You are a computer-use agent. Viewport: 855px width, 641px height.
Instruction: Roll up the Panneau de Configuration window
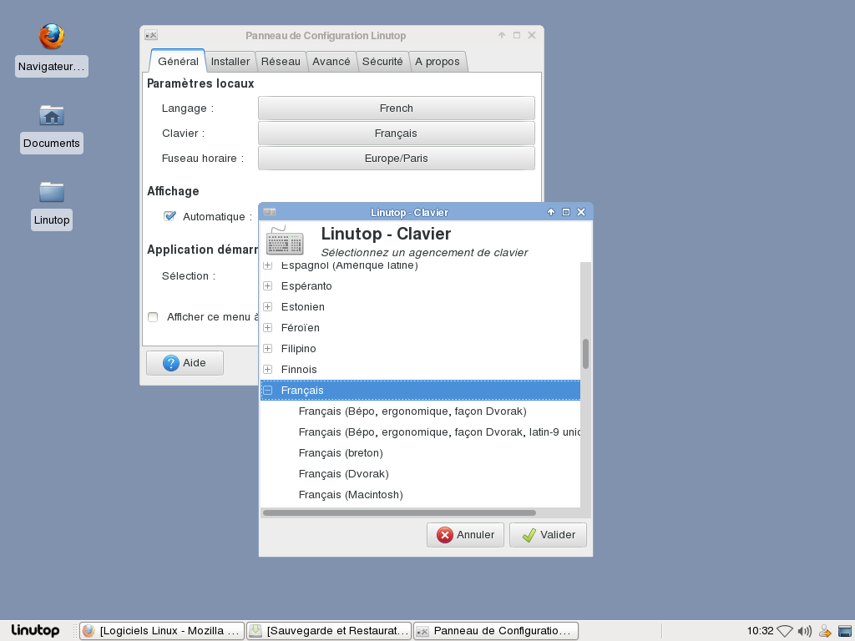pyautogui.click(x=502, y=35)
